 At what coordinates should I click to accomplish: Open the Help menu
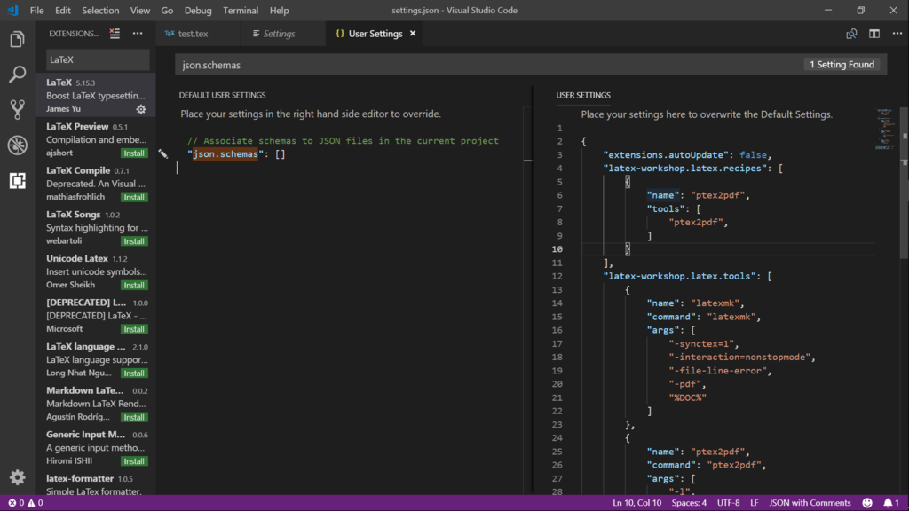click(x=279, y=11)
